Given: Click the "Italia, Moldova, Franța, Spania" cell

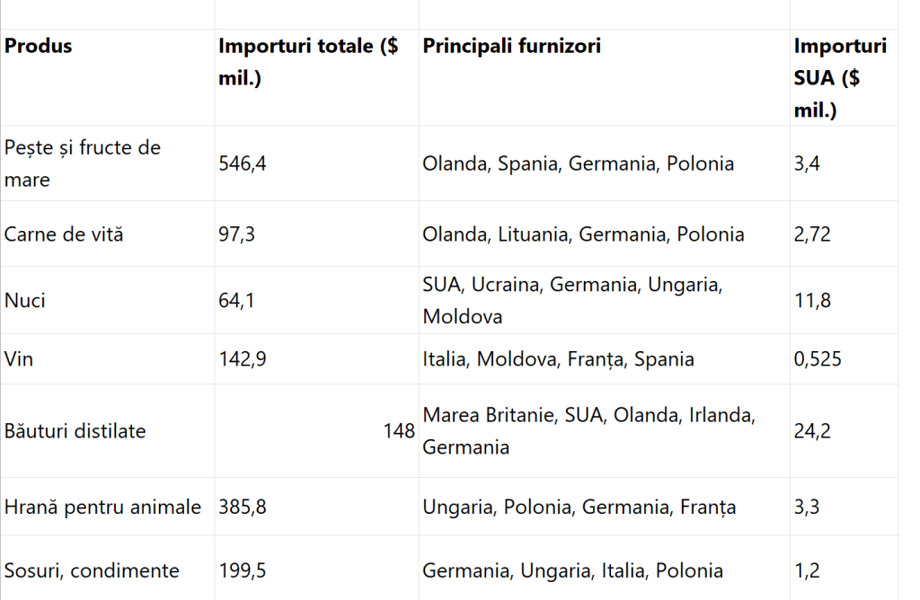Looking at the screenshot, I should pos(558,359).
